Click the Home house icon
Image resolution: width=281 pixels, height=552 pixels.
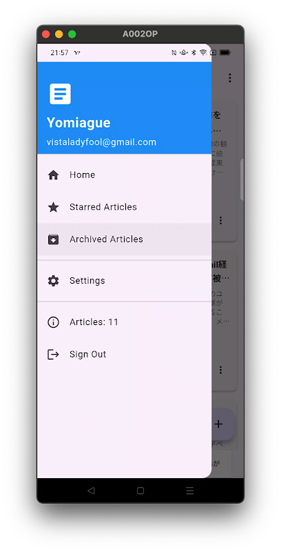(x=54, y=175)
